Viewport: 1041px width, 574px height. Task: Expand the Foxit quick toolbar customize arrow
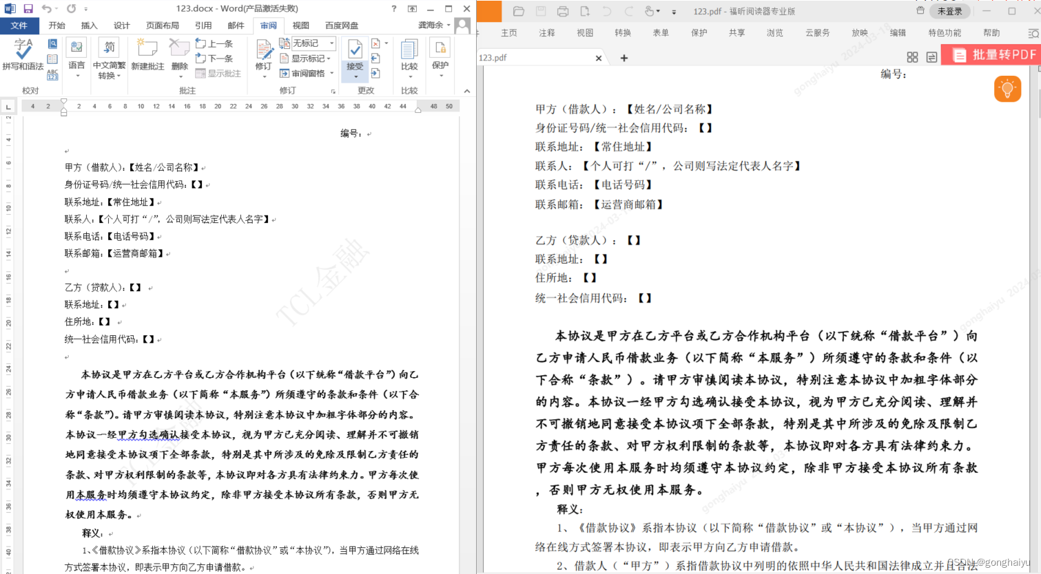pyautogui.click(x=674, y=12)
